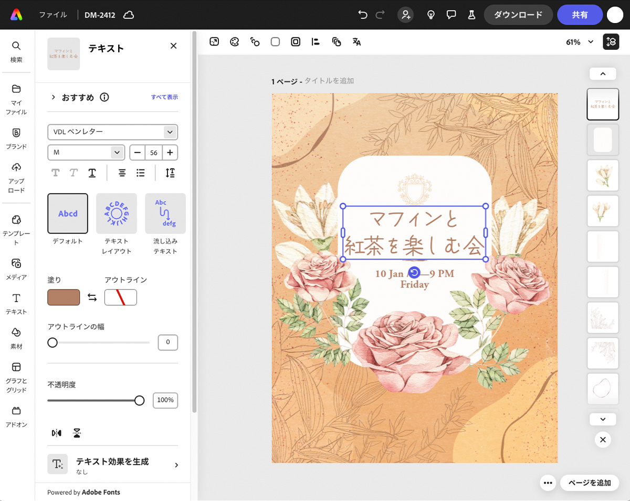630x501 pixels.
Task: Open the メディア panel
Action: coord(16,269)
